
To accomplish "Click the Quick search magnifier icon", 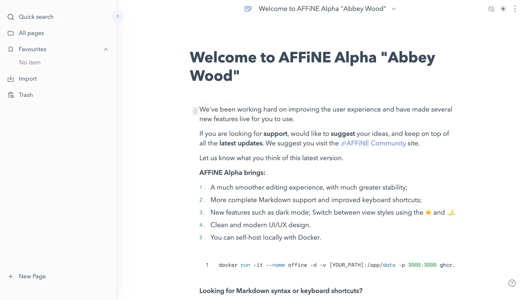I will [x=11, y=17].
